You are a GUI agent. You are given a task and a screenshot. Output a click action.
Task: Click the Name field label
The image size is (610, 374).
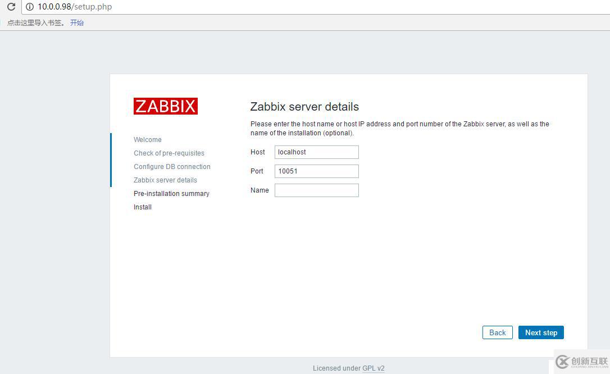[x=260, y=190]
